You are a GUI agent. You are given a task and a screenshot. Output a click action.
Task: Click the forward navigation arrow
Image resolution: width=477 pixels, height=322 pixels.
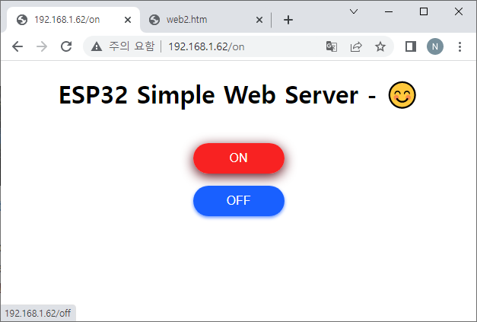[42, 46]
